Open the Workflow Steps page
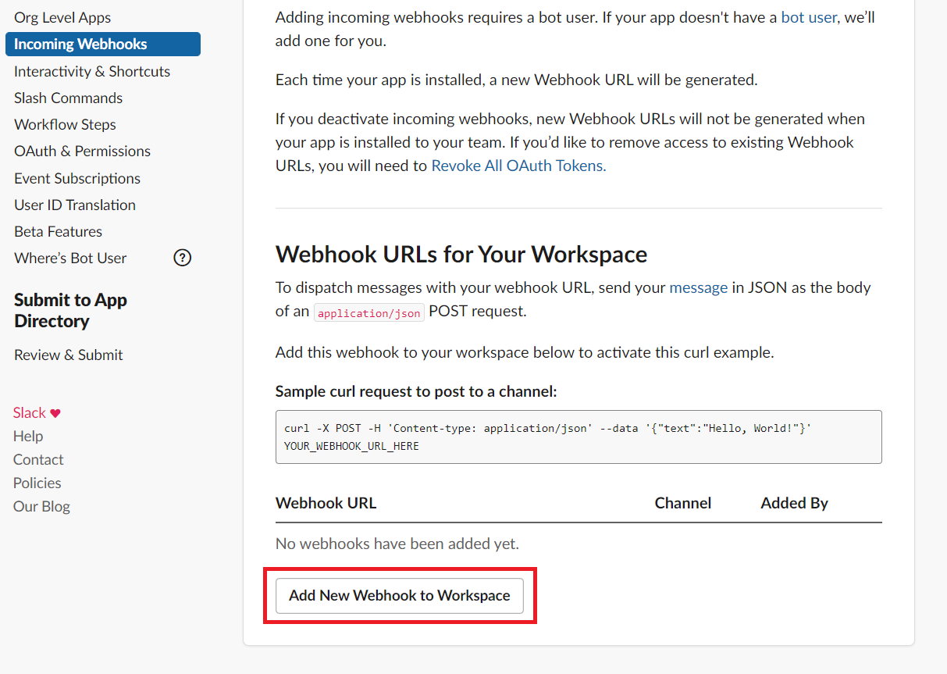The width and height of the screenshot is (947, 674). tap(65, 123)
